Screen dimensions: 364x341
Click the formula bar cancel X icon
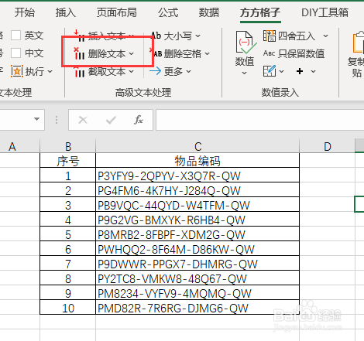(x=83, y=120)
